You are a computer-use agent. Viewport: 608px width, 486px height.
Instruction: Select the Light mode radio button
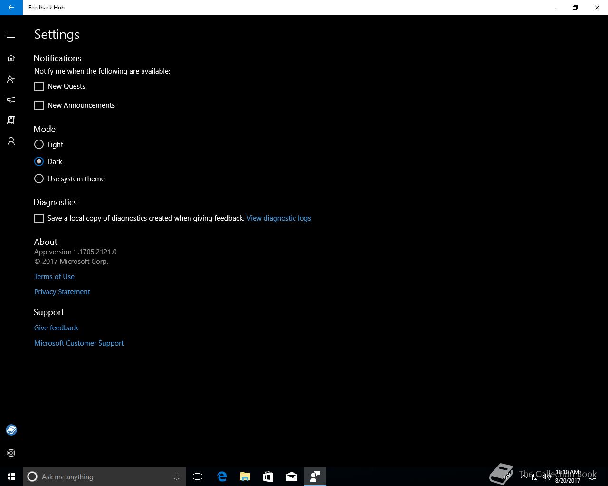coord(39,144)
